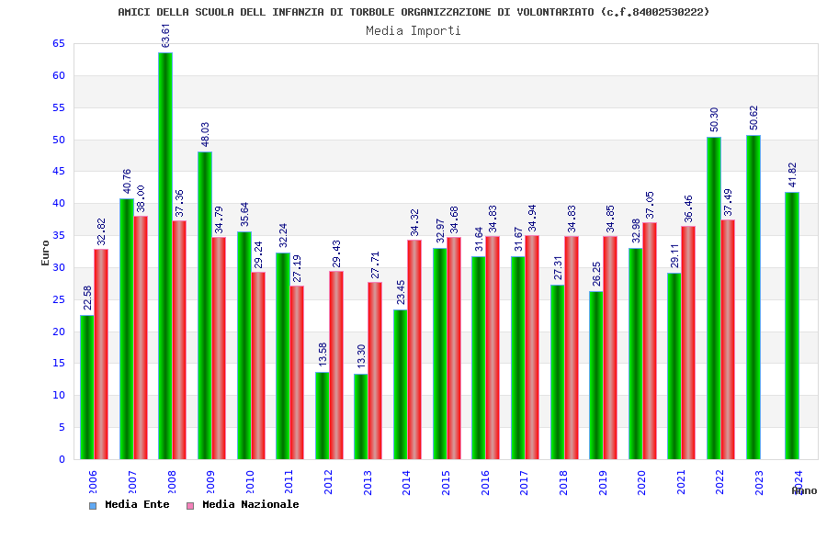Click the 65 value on the y-axis
Image resolution: width=827 pixels, height=551 pixels.
59,44
